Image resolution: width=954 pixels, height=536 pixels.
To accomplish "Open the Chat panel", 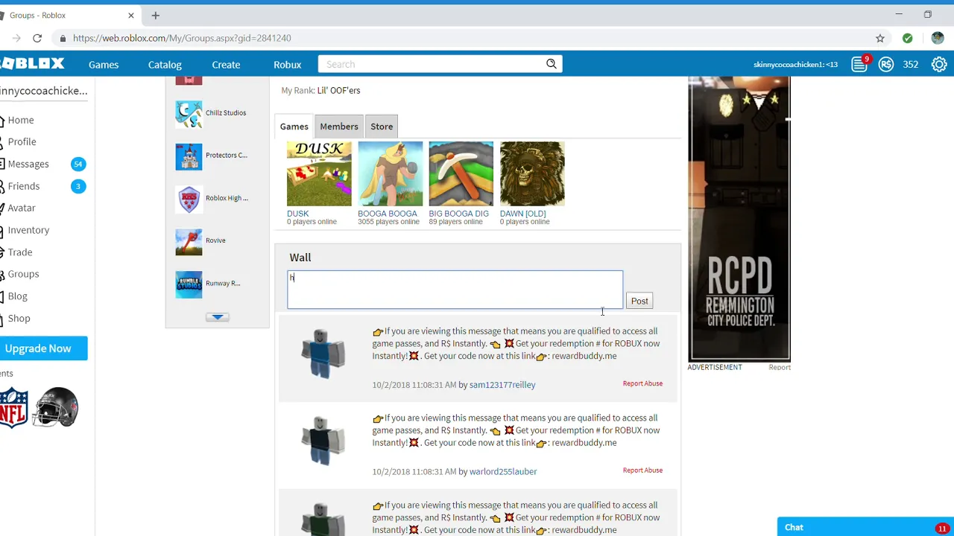I will pyautogui.click(x=865, y=527).
